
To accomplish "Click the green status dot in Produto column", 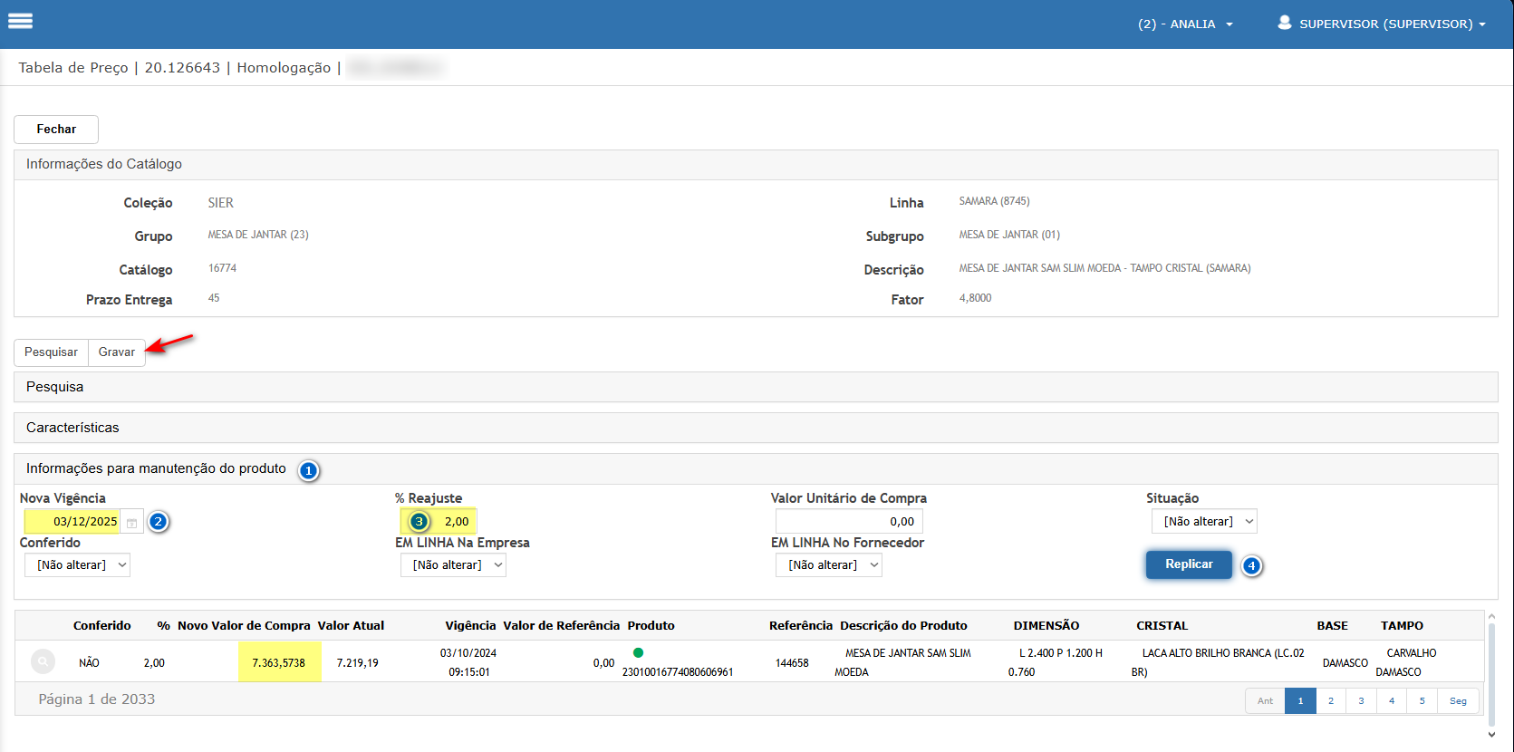I will [638, 652].
